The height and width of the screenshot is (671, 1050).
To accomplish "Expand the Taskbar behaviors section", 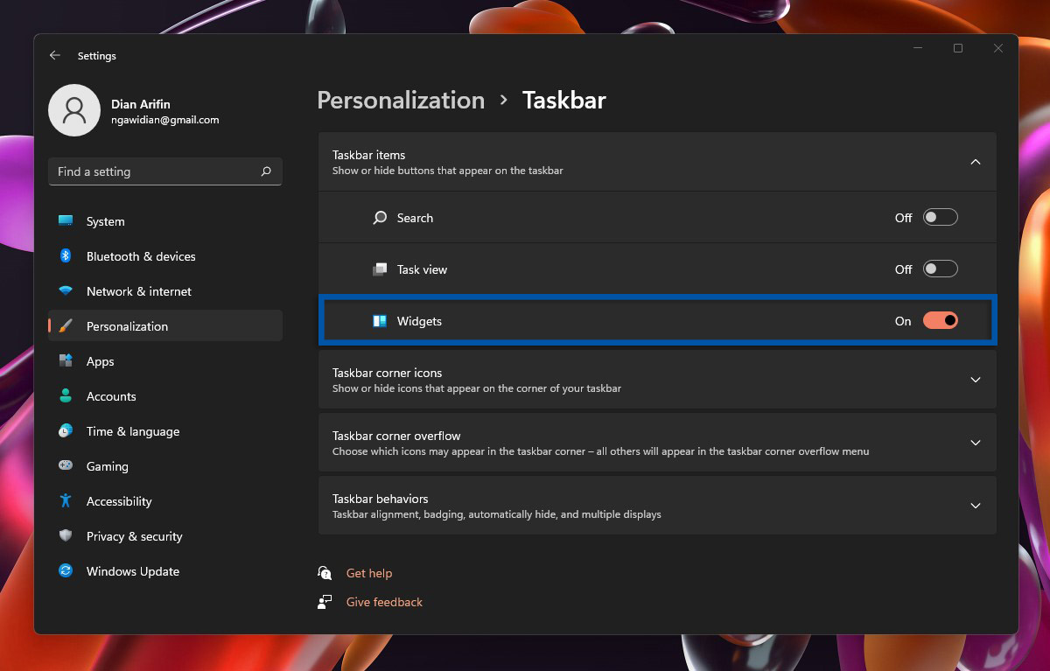I will (x=975, y=505).
